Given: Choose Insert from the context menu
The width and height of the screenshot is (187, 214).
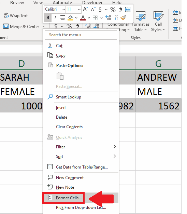Looking at the screenshot, I should tap(81, 108).
